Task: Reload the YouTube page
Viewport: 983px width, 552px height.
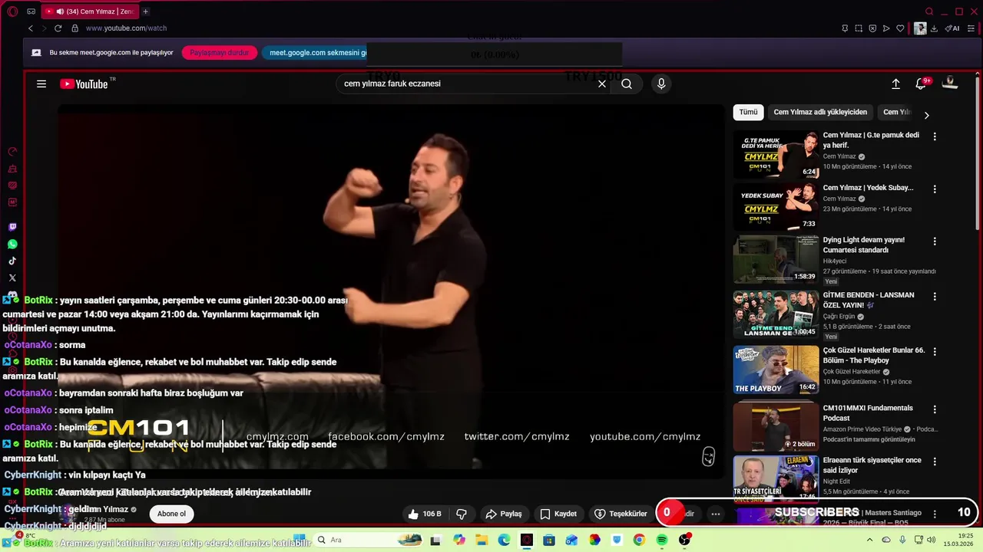Action: 58,28
